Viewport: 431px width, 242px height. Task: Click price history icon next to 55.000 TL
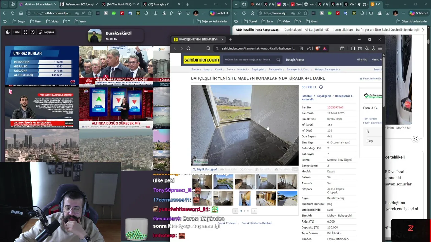click(321, 87)
